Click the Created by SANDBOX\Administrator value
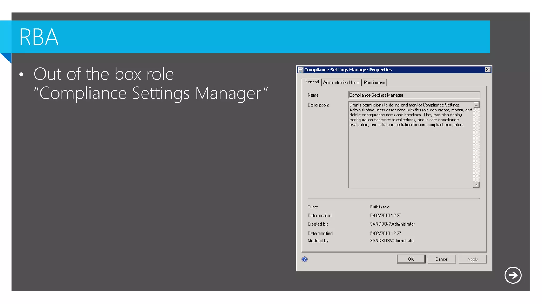Image resolution: width=542 pixels, height=304 pixels. tap(392, 224)
